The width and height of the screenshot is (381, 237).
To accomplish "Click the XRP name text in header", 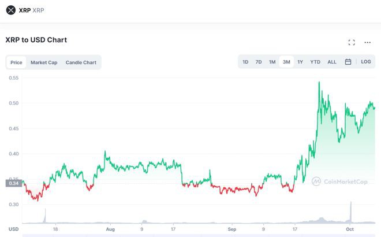I will 25,10.
